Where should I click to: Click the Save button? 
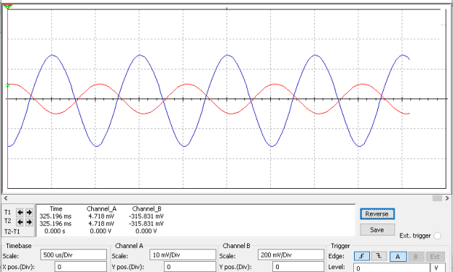pos(377,230)
